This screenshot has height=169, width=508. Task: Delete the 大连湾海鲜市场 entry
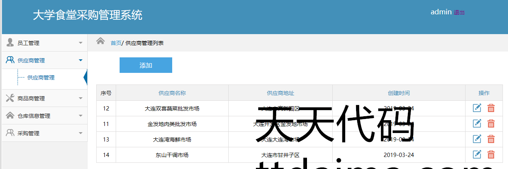[491, 139]
